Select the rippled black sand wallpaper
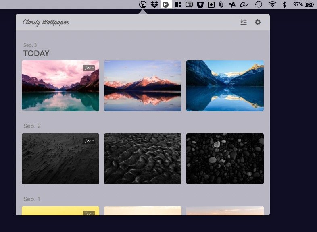The height and width of the screenshot is (232, 317). pyautogui.click(x=143, y=159)
